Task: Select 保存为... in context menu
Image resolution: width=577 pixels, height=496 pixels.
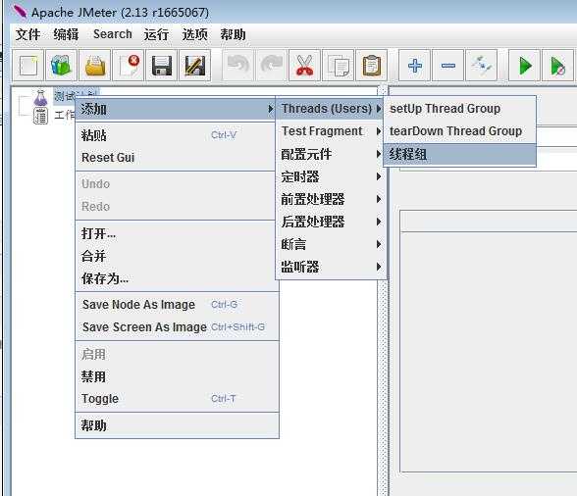Action: 177,278
